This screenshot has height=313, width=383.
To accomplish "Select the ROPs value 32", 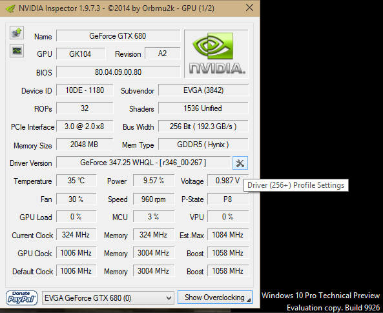I will coord(85,108).
